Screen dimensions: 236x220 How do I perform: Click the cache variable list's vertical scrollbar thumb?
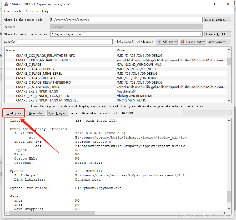(229, 61)
